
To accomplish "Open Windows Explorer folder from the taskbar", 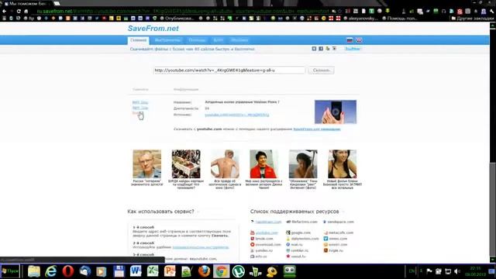I will (34, 271).
